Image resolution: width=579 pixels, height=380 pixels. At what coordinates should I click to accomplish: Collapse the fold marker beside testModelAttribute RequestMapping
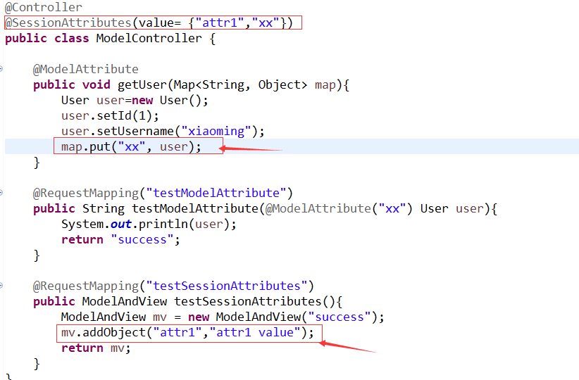(x=1, y=193)
